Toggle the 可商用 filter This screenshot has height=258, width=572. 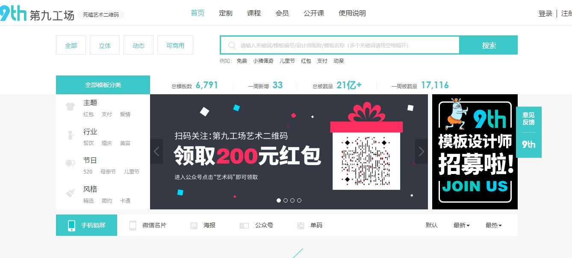[175, 45]
